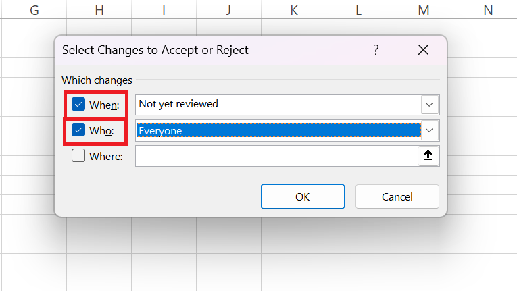This screenshot has height=291, width=517.
Task: Select column M header
Action: coord(424,9)
